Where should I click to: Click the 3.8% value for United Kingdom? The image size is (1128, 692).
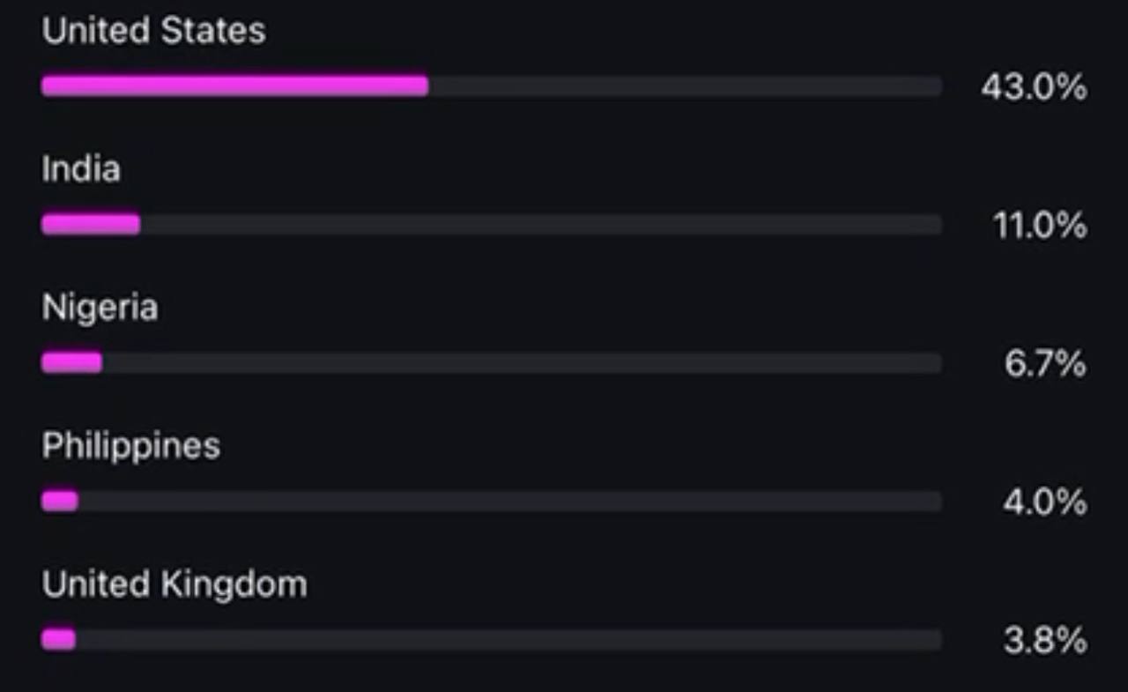pyautogui.click(x=1044, y=641)
